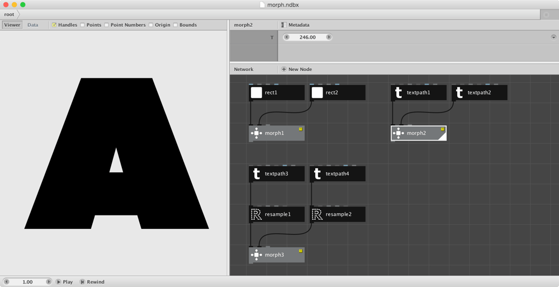The width and height of the screenshot is (559, 287).
Task: Click the yellow comment marker on morph3
Action: (x=301, y=251)
